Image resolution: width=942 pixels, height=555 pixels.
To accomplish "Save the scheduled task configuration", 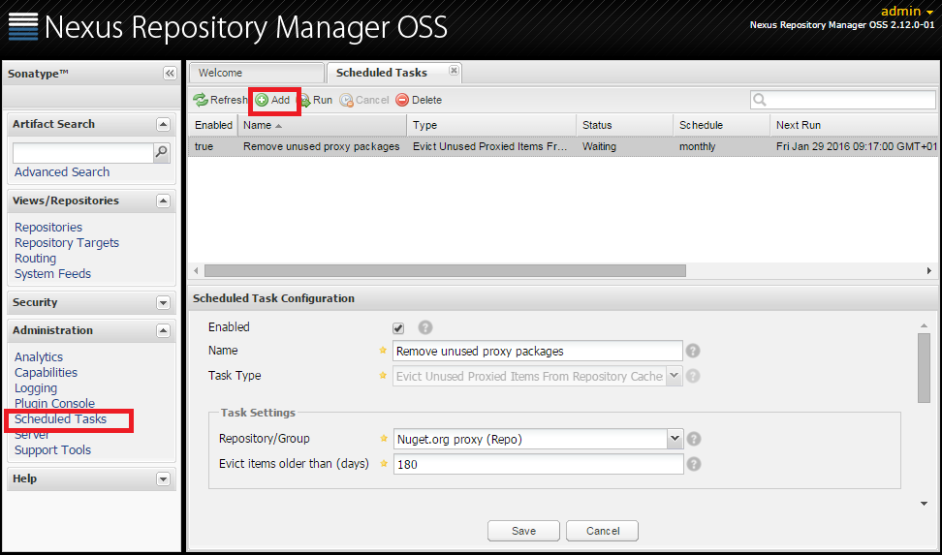I will [x=524, y=531].
